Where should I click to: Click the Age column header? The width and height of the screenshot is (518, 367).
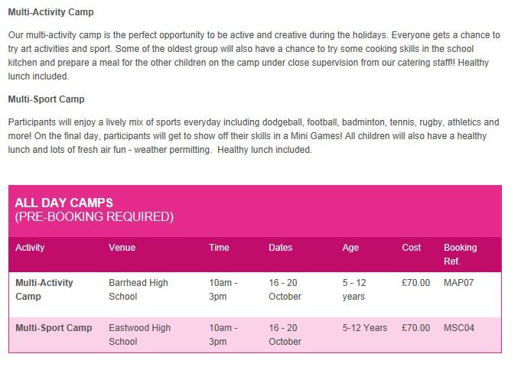(x=350, y=248)
